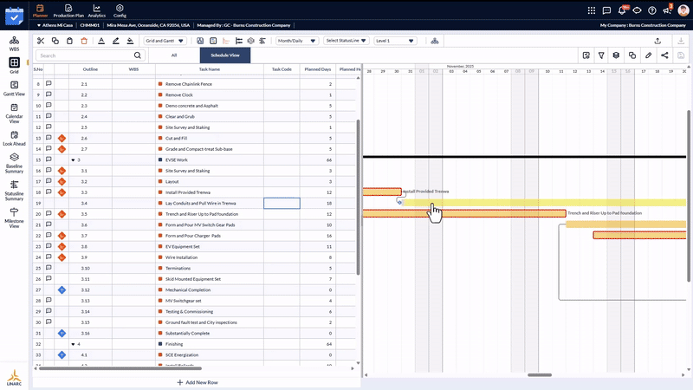693x390 pixels.
Task: Switch to the Planner tab
Action: (x=40, y=10)
